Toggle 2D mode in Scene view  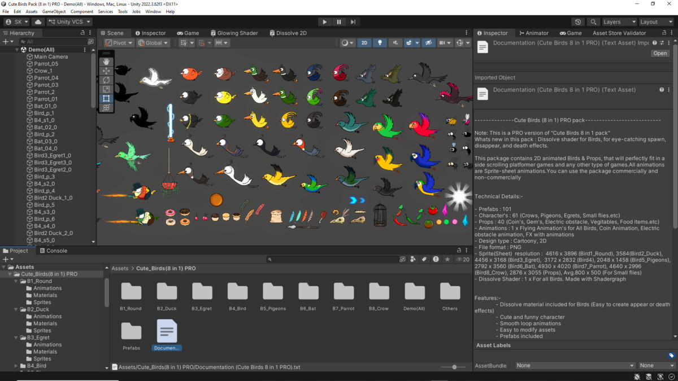[x=364, y=43]
